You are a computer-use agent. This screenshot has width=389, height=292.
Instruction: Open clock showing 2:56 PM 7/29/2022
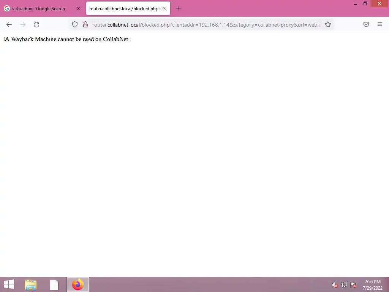click(x=372, y=285)
